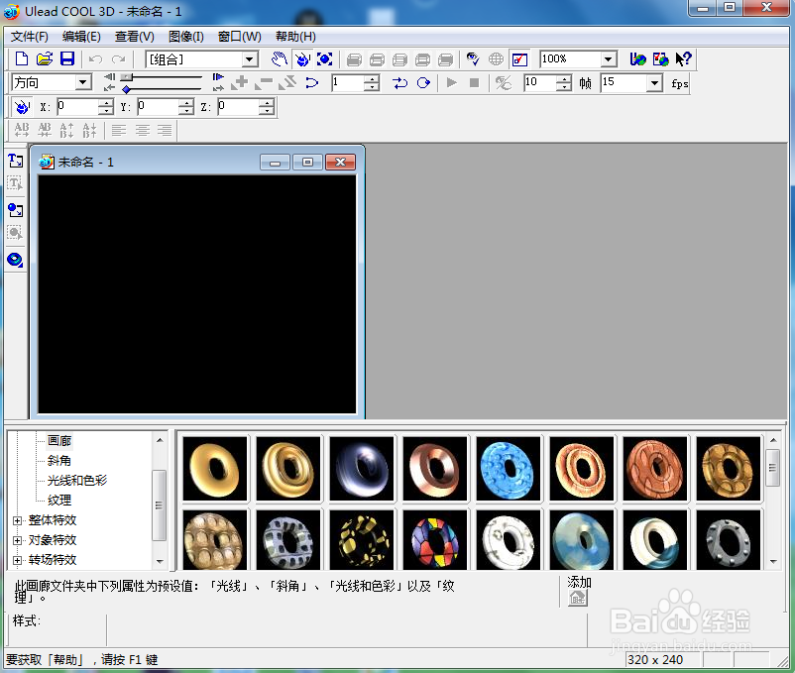Click the Reverse keyframes icon
The height and width of the screenshot is (673, 795).
[287, 82]
